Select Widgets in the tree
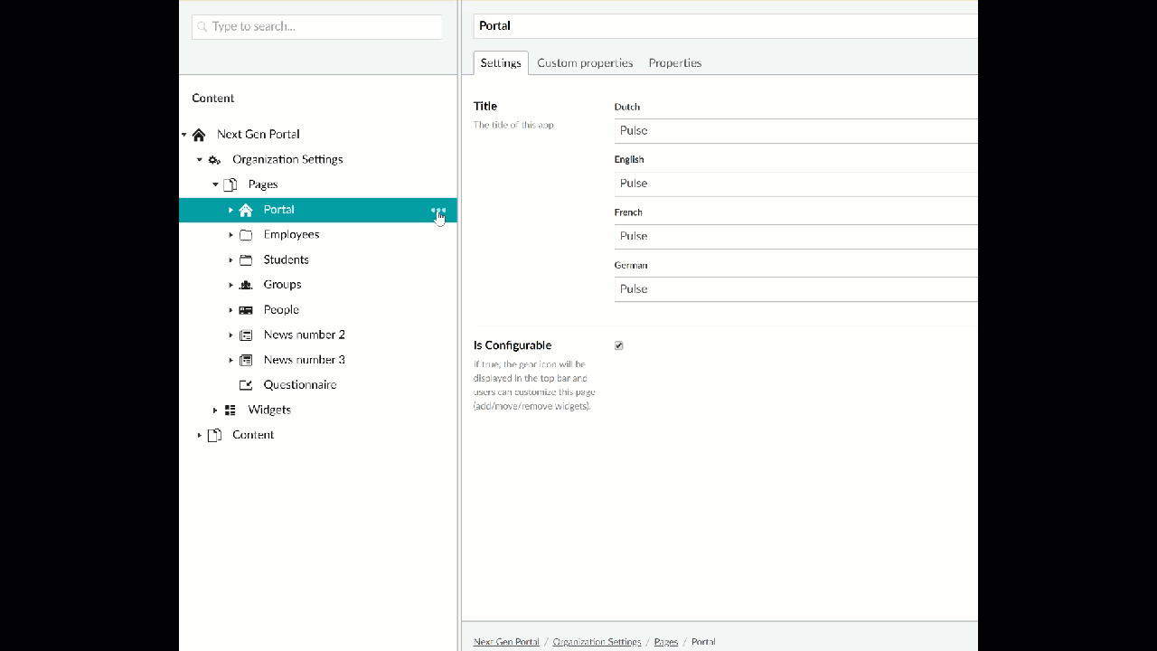 point(269,410)
